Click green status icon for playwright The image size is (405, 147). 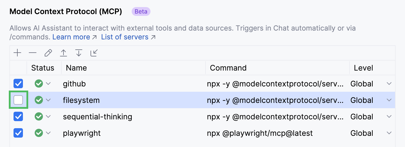coord(39,133)
